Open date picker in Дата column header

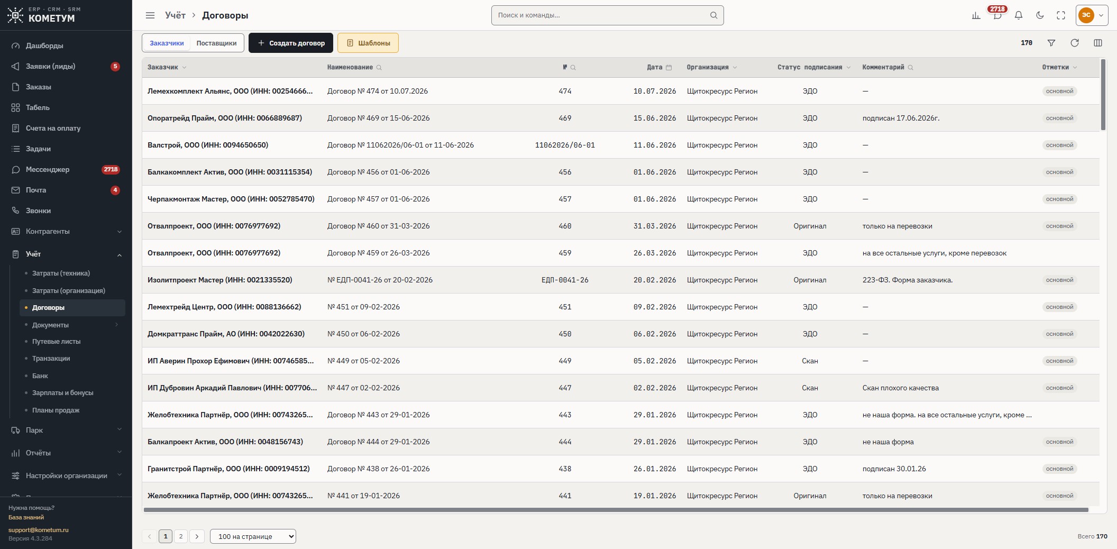coord(669,67)
